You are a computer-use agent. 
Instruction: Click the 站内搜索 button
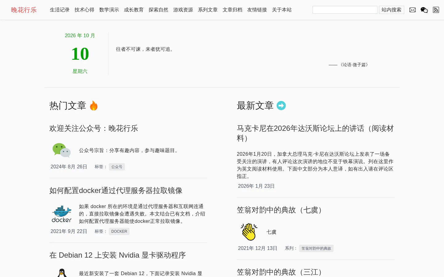(x=392, y=10)
